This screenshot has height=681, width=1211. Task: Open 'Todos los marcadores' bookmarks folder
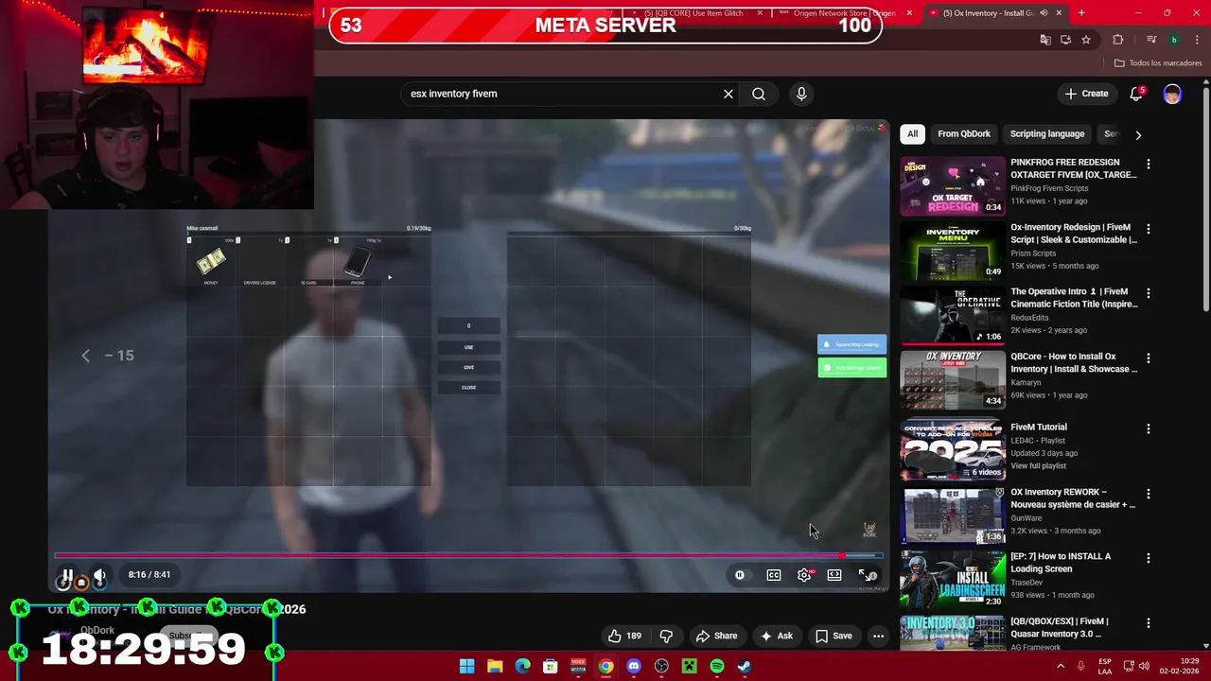pyautogui.click(x=1158, y=63)
